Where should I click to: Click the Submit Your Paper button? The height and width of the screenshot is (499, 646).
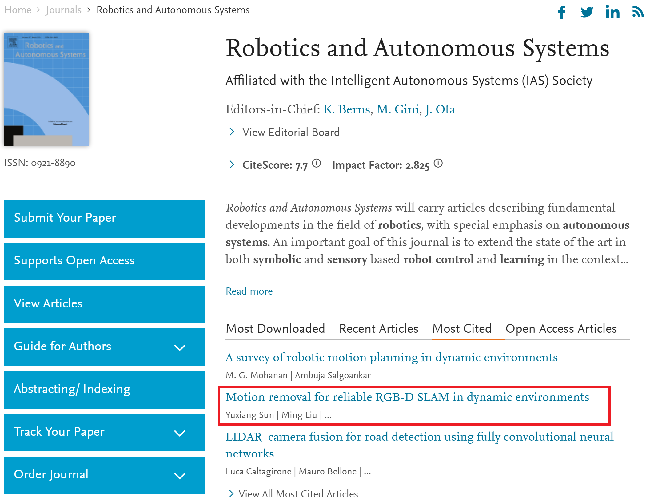click(x=105, y=219)
